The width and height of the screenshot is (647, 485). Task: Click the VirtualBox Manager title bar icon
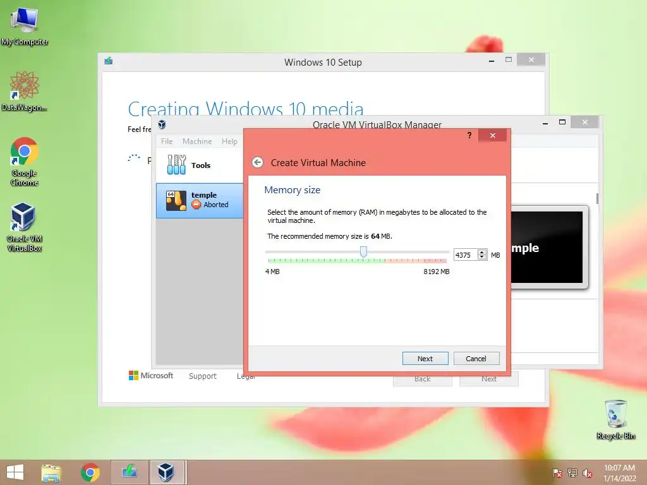tap(162, 124)
